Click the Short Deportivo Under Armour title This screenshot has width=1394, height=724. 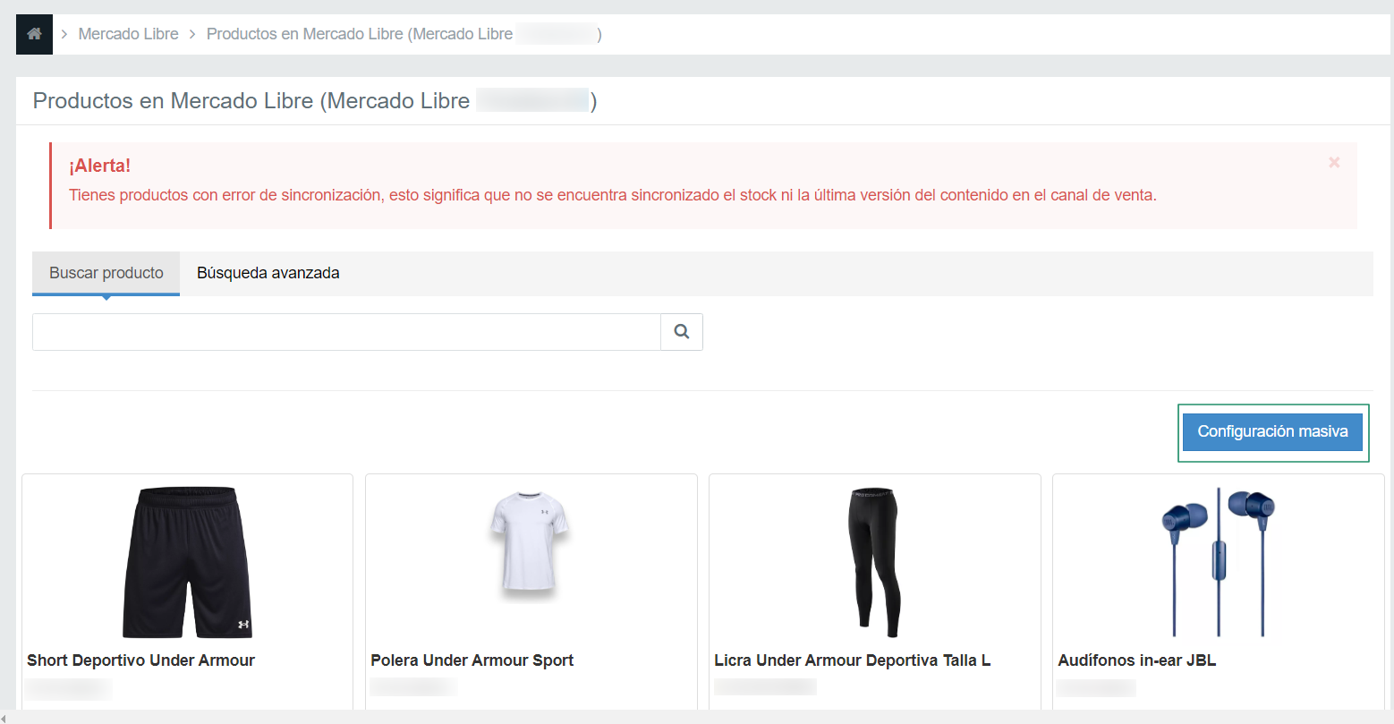tap(140, 660)
